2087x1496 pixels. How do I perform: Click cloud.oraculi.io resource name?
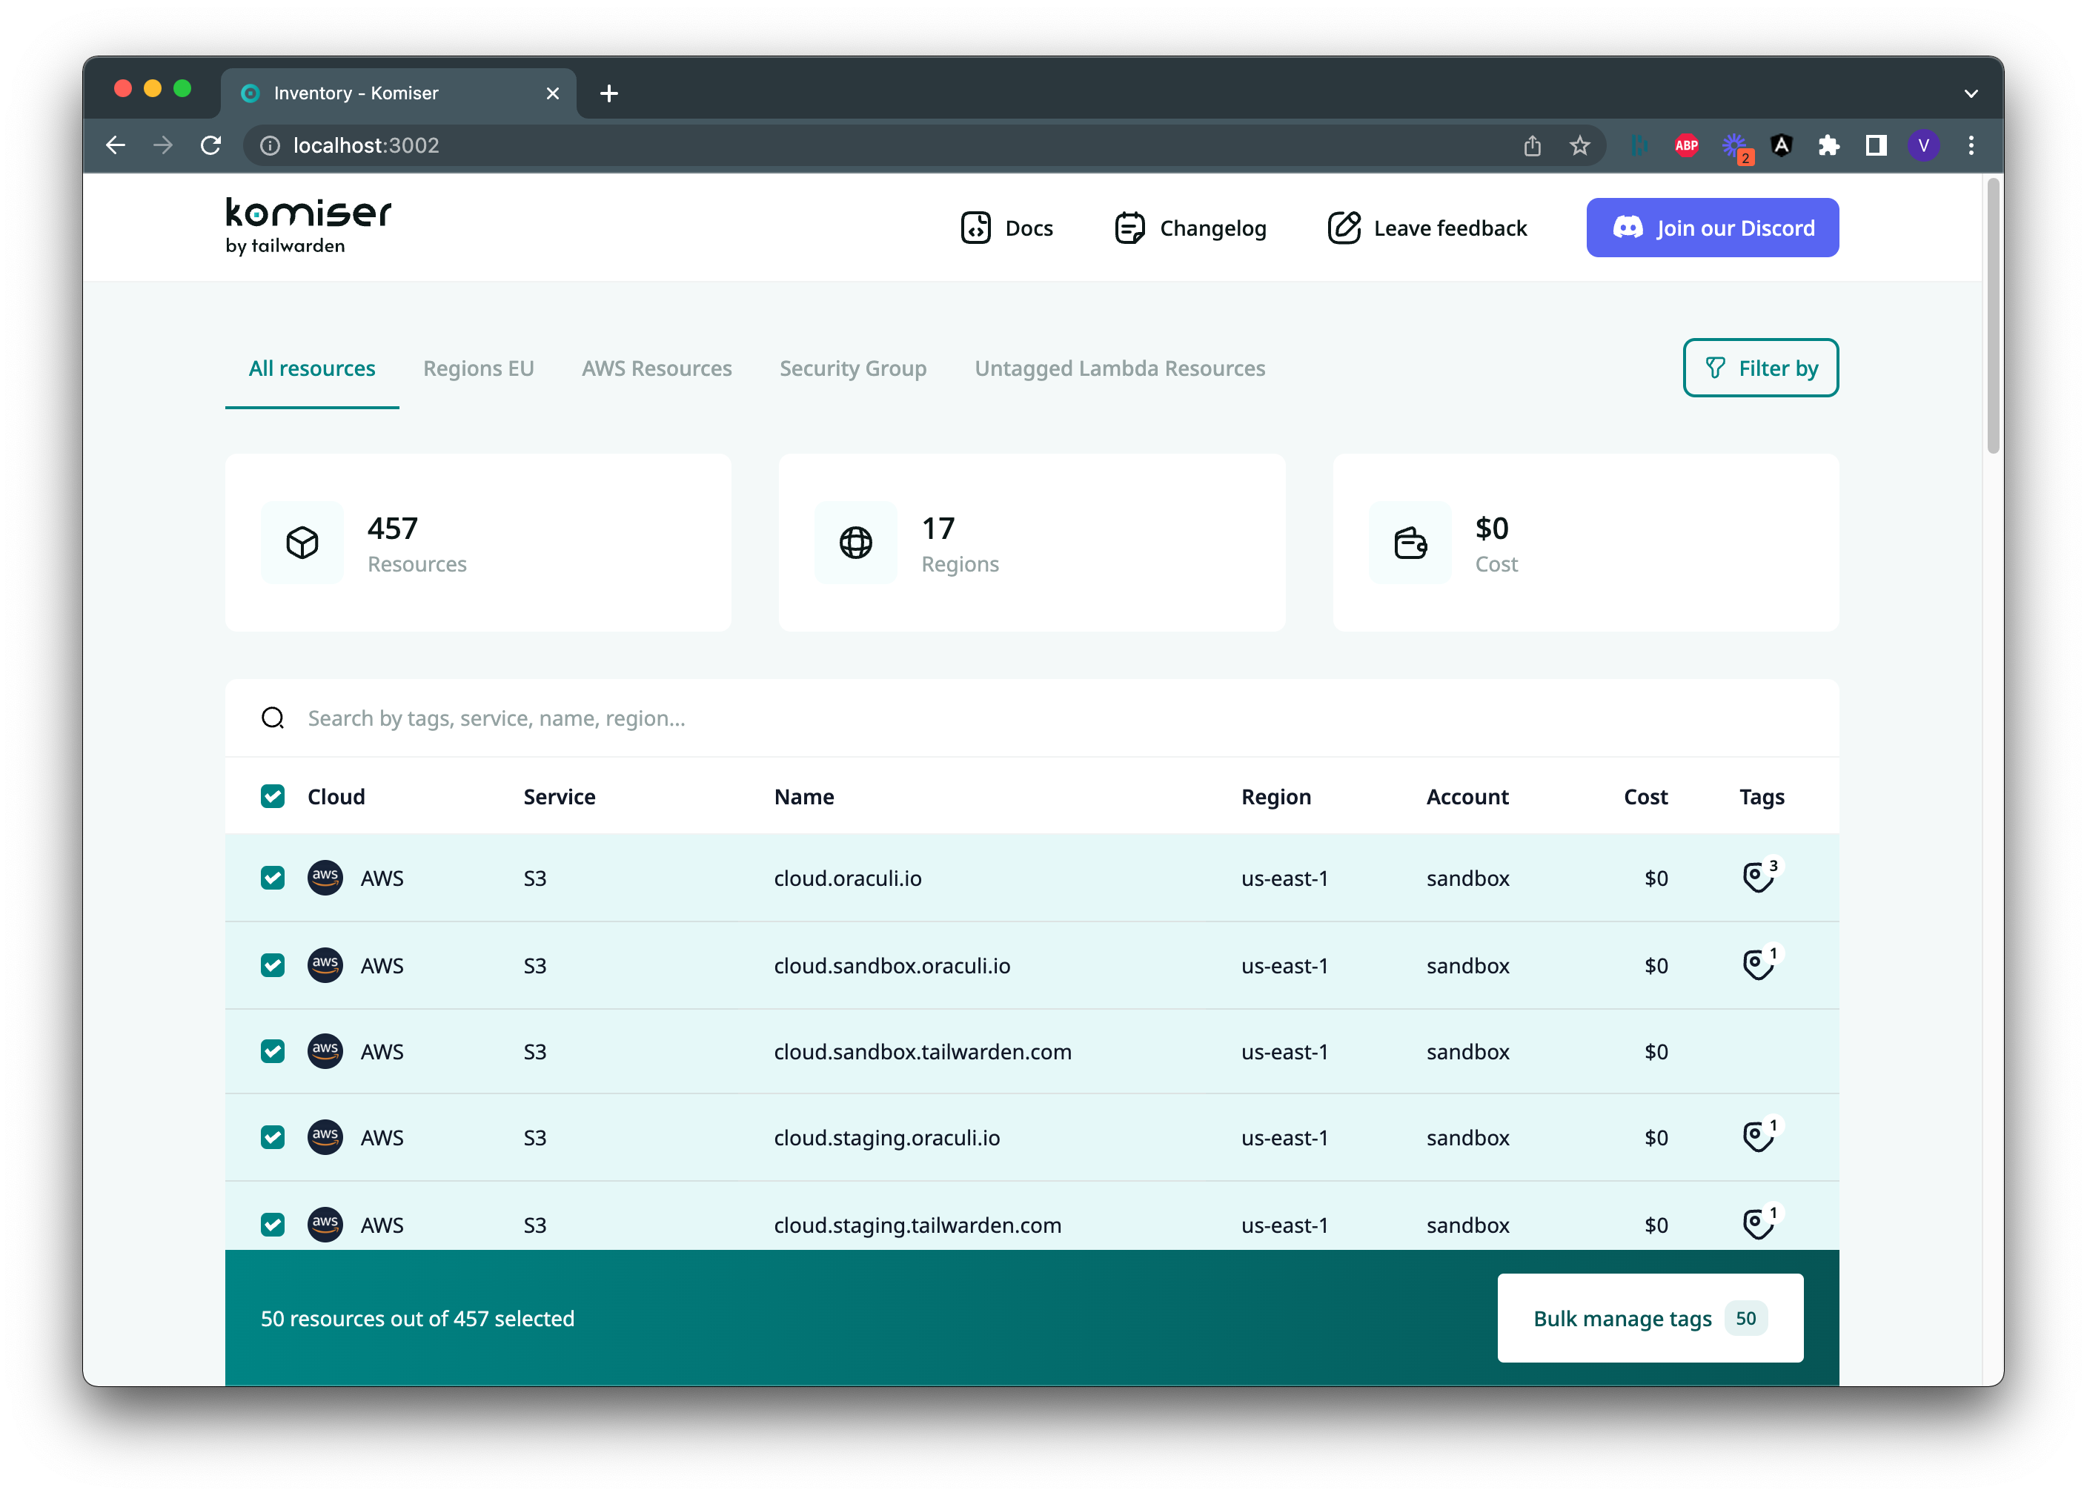848,877
